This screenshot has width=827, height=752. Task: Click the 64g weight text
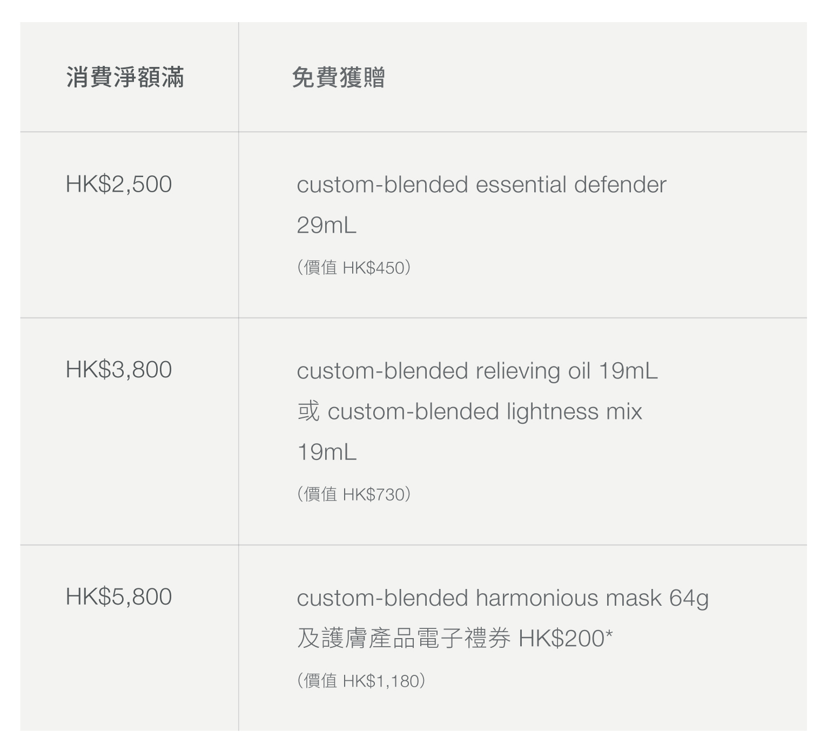coord(689,598)
